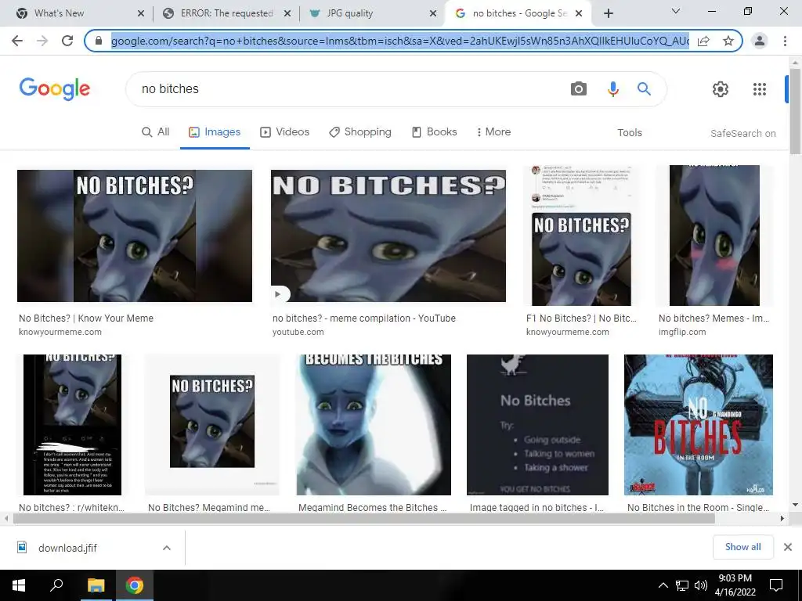Bookmark this page with the star icon
Screen dimensions: 802x601
pyautogui.click(x=728, y=41)
